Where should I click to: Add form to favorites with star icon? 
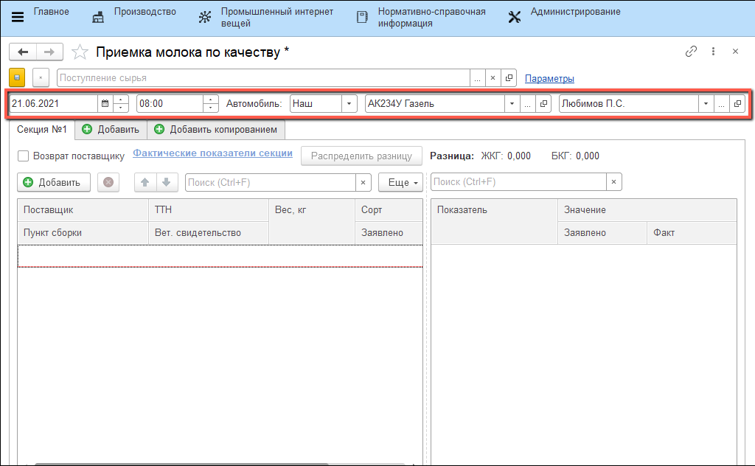(x=81, y=52)
